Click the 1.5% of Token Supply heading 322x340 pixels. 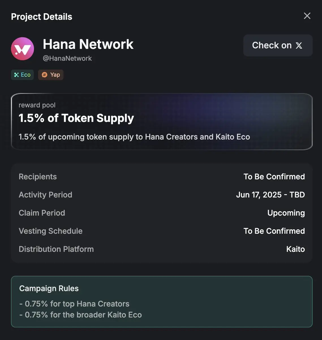point(76,118)
